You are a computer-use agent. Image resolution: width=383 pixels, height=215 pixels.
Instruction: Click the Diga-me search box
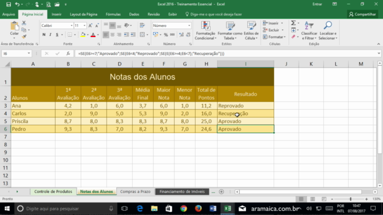point(216,14)
